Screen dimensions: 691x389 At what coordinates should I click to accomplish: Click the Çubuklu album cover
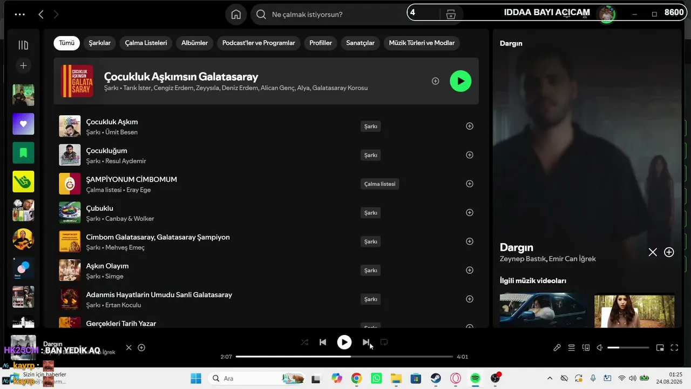(x=70, y=212)
